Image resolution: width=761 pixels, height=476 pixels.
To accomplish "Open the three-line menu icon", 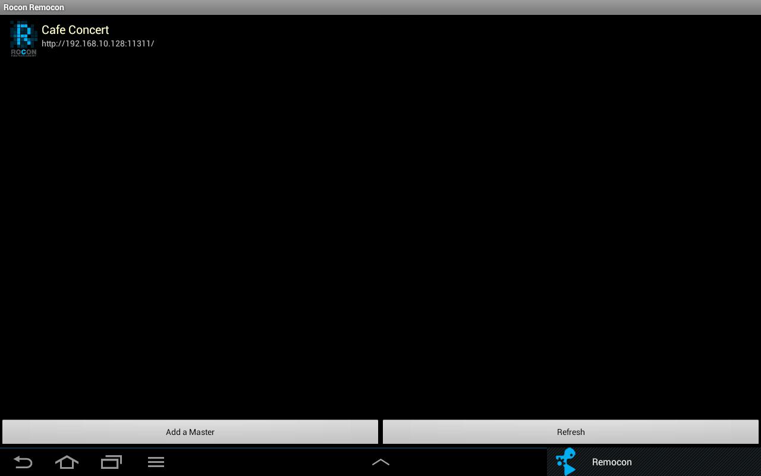I will click(156, 462).
